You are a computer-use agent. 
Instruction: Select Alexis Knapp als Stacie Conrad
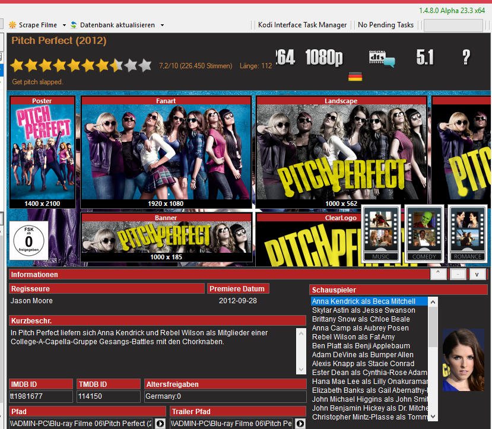(369, 364)
